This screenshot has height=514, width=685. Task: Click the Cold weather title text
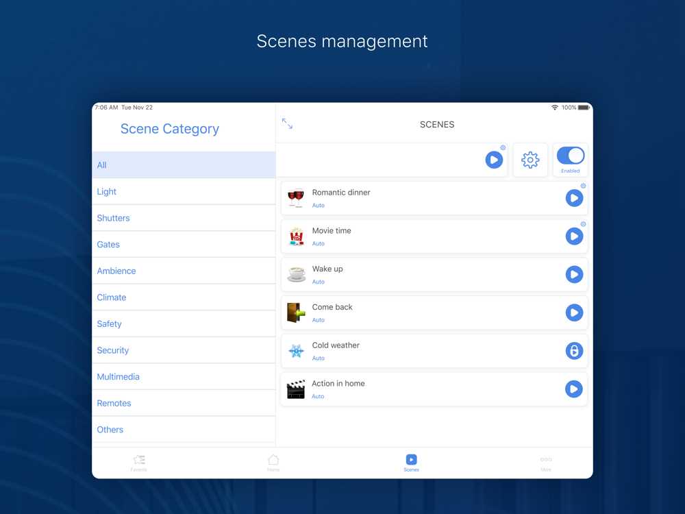(x=336, y=345)
